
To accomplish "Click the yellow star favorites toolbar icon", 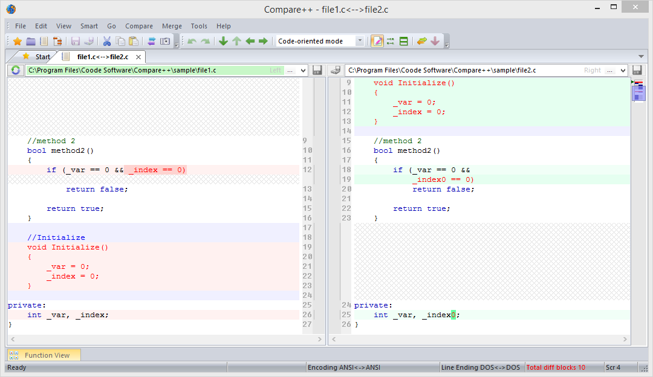I will [17, 41].
